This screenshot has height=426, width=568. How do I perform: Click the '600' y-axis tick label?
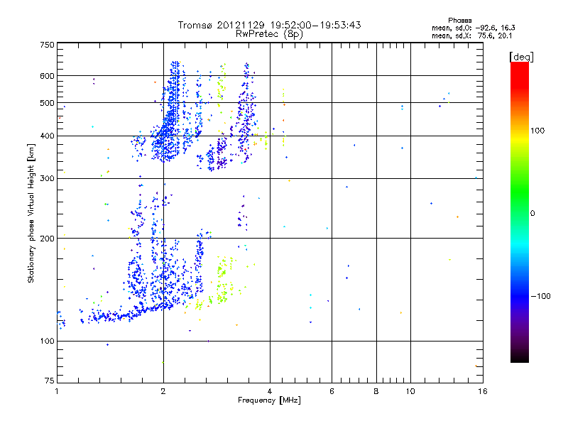tap(47, 76)
